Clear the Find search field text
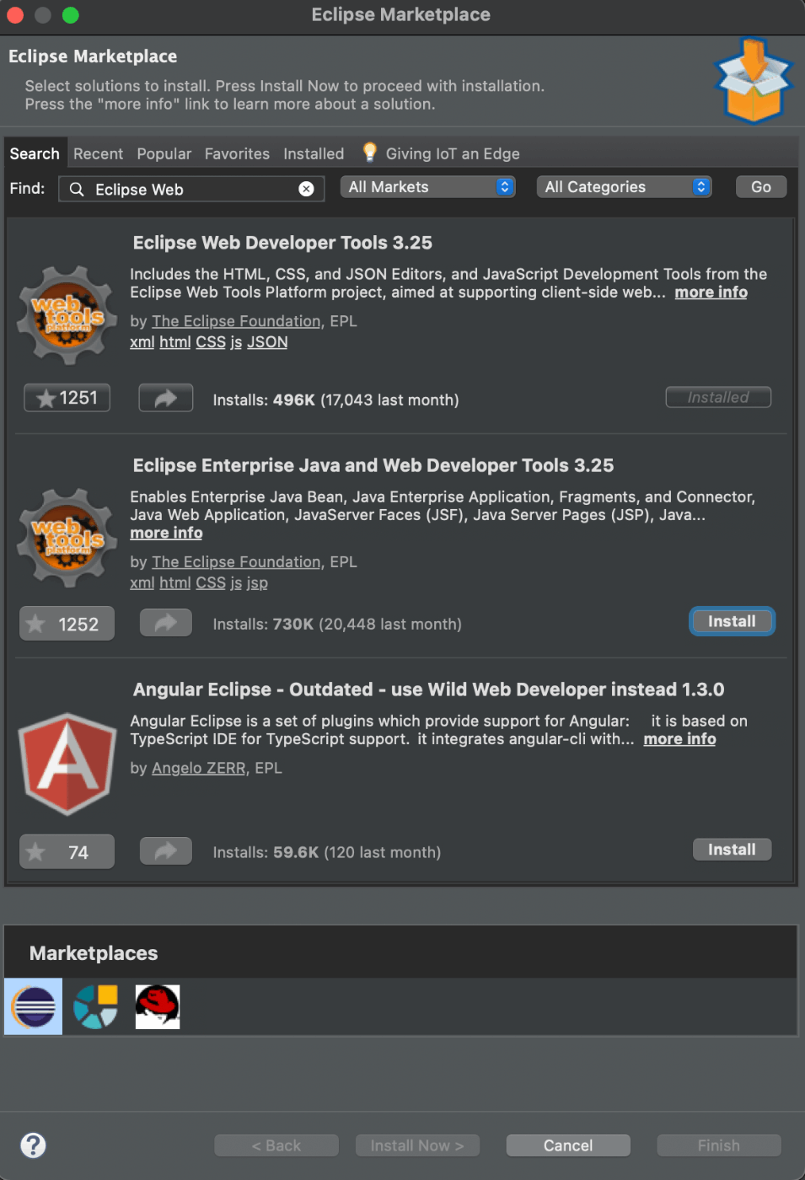This screenshot has width=805, height=1180. [306, 189]
